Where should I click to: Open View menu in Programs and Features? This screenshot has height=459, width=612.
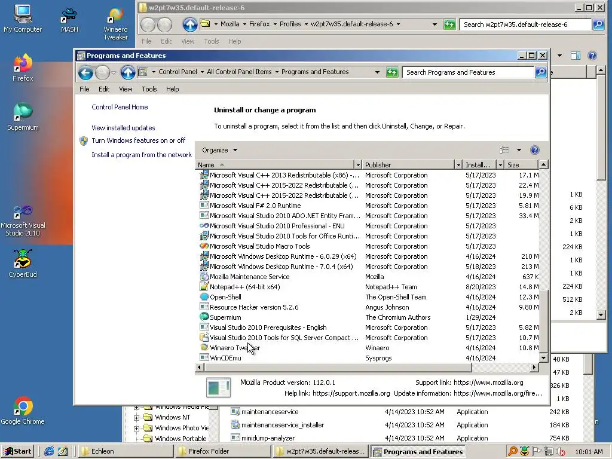126,89
